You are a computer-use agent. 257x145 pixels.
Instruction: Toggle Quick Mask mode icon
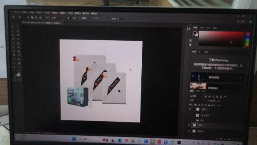pyautogui.click(x=15, y=79)
